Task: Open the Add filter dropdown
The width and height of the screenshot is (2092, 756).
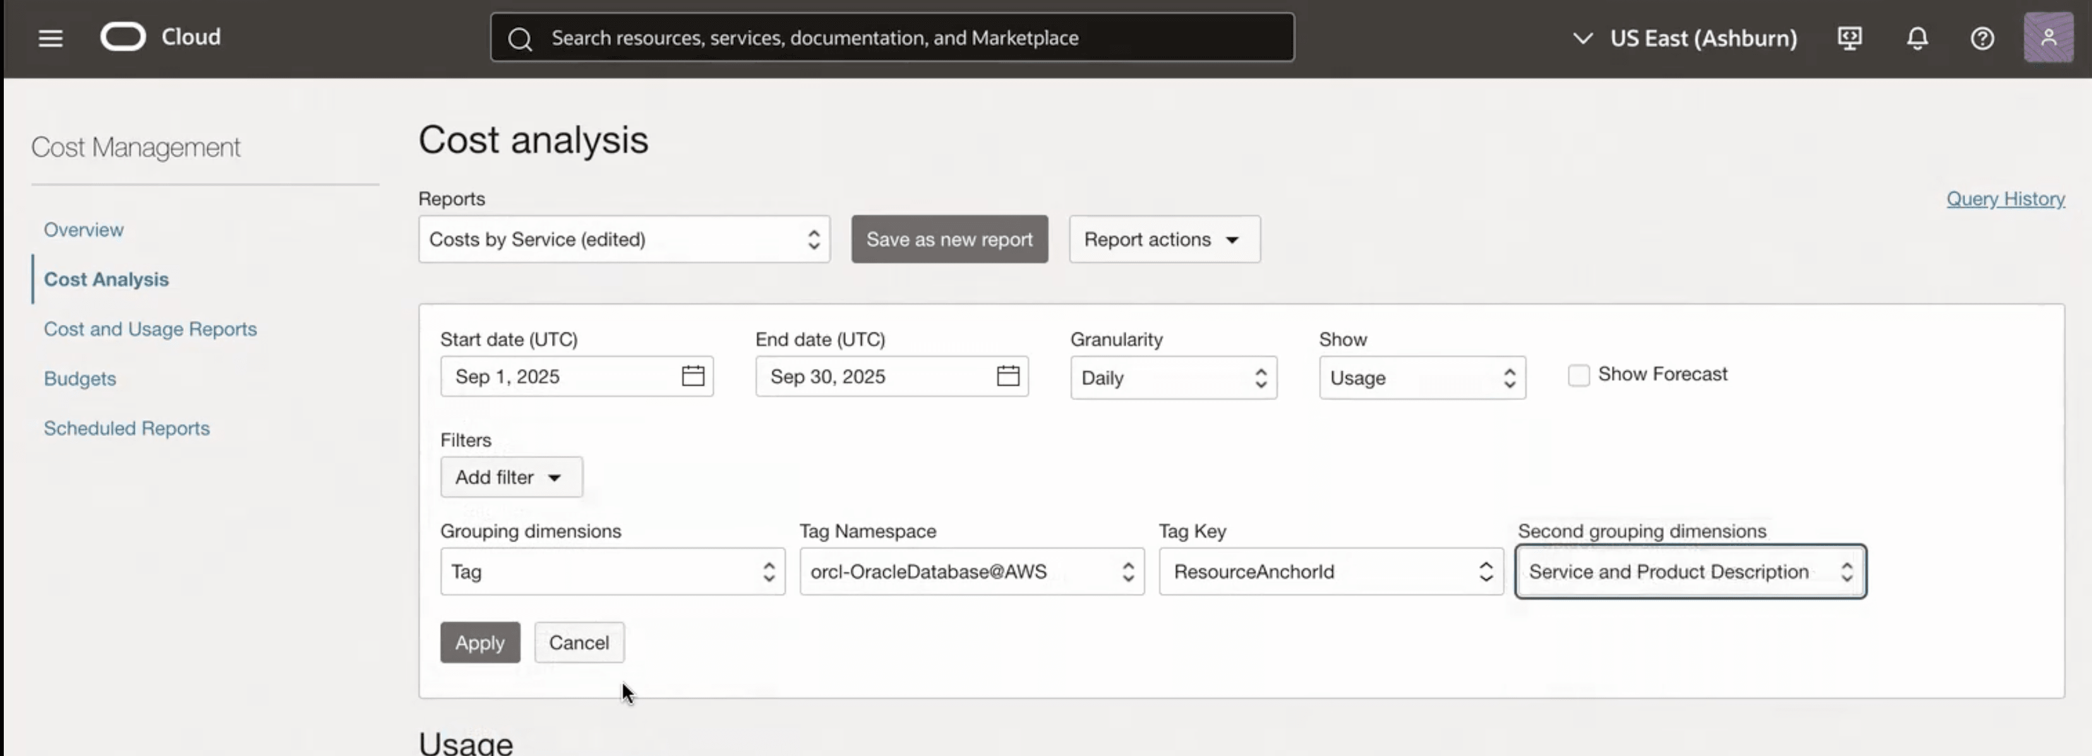Action: (512, 477)
